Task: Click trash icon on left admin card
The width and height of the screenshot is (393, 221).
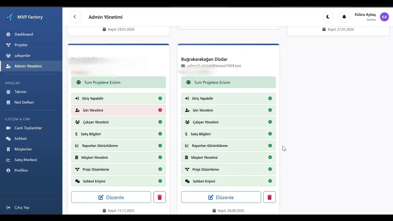Action: pyautogui.click(x=160, y=197)
